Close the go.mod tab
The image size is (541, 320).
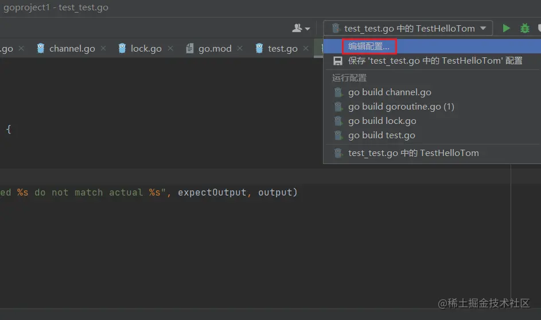tap(240, 48)
